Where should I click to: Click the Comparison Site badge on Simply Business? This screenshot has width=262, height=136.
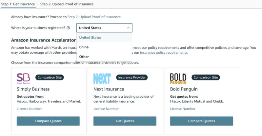pyautogui.click(x=50, y=77)
